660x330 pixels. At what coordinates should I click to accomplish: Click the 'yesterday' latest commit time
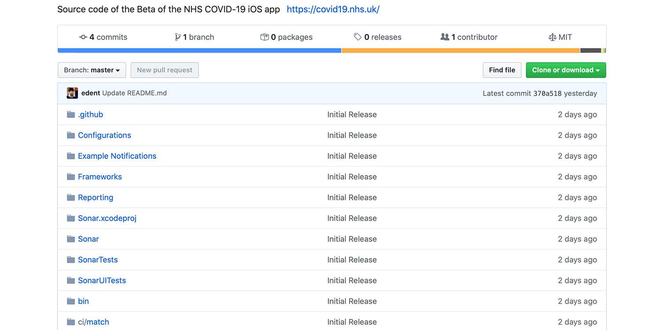[580, 93]
